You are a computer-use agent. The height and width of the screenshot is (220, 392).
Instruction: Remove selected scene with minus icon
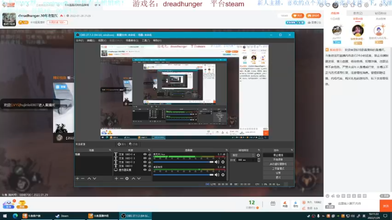pos(83,178)
